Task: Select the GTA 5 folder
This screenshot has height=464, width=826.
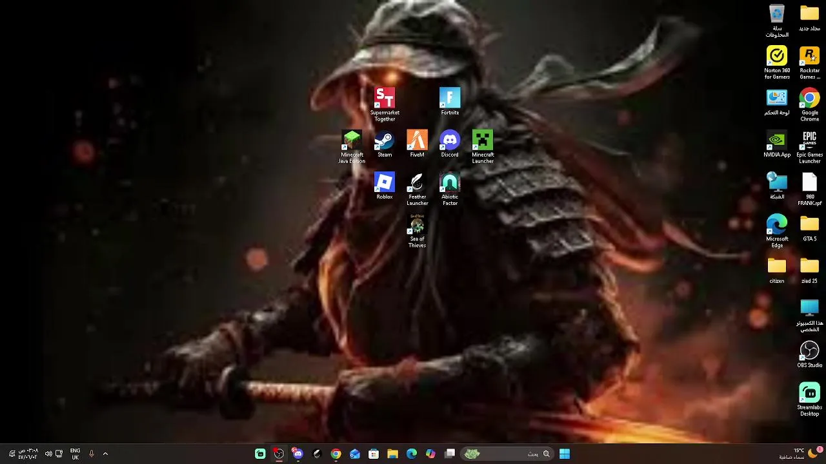Action: tap(809, 227)
